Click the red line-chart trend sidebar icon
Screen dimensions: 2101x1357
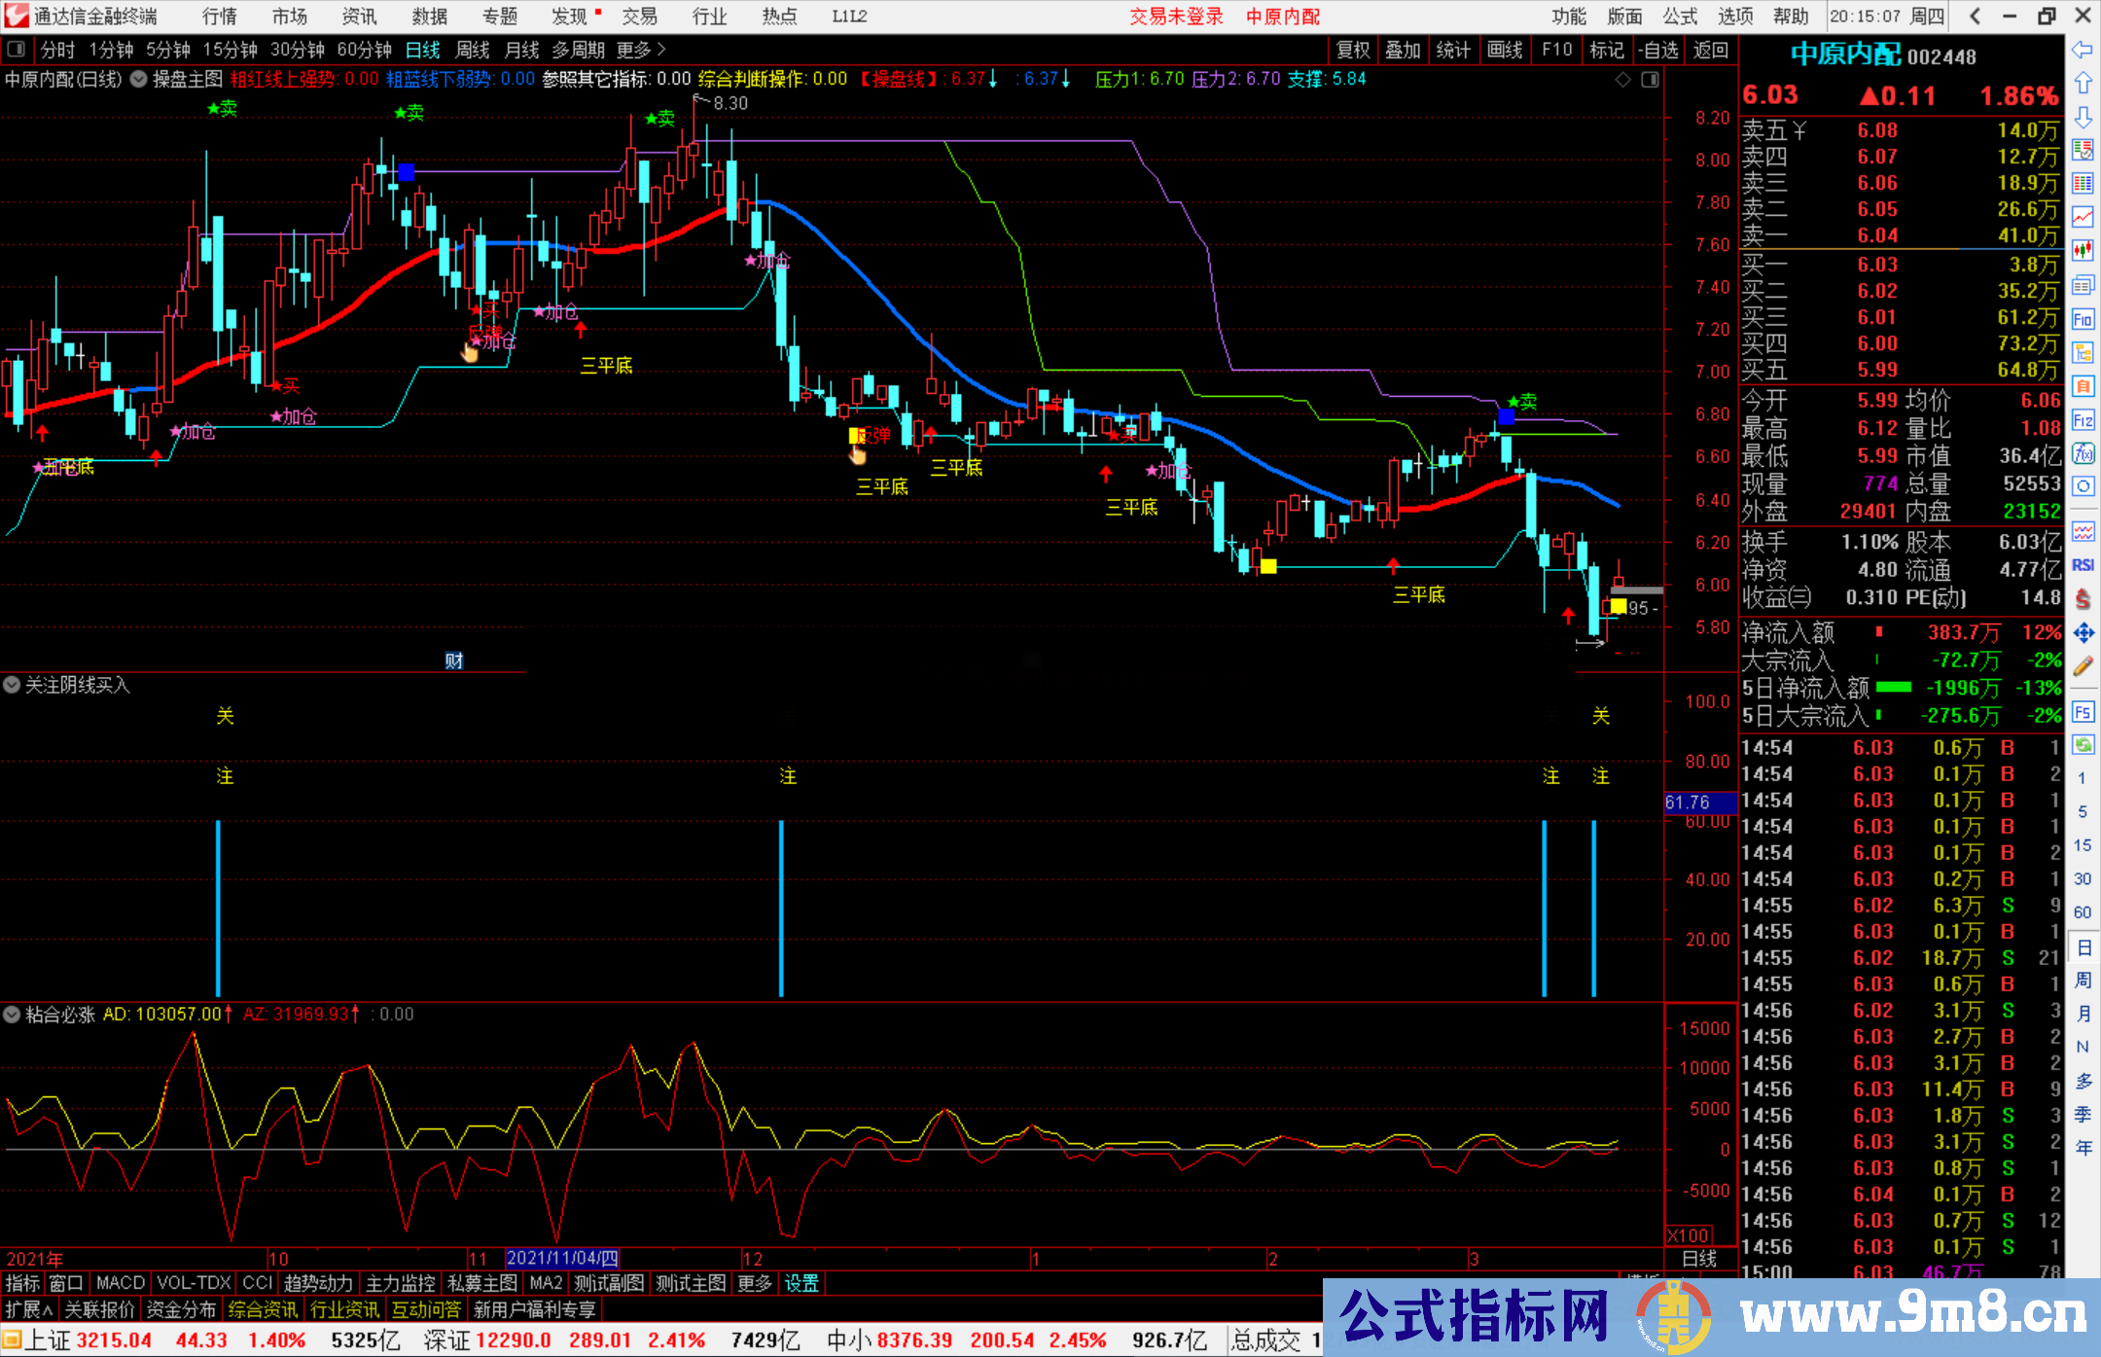click(2082, 217)
